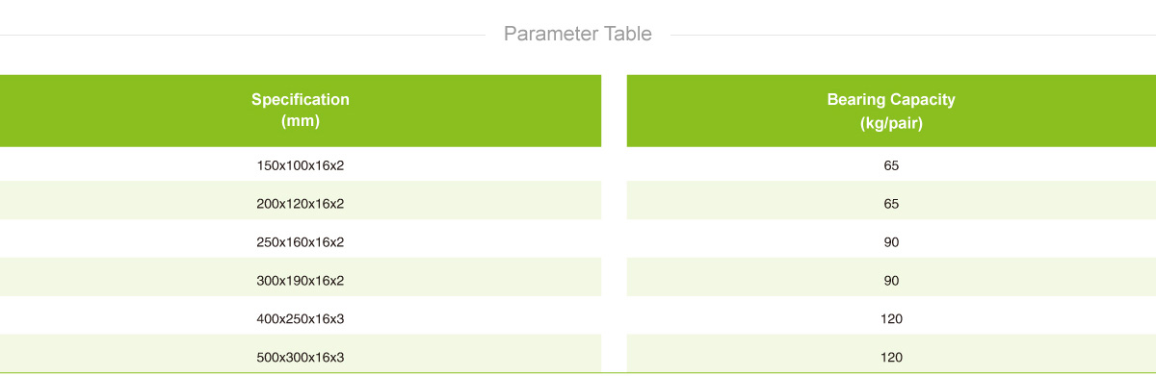This screenshot has height=376, width=1156.
Task: Select the 120 capacity for 500x300x16x3
Action: pyautogui.click(x=891, y=357)
